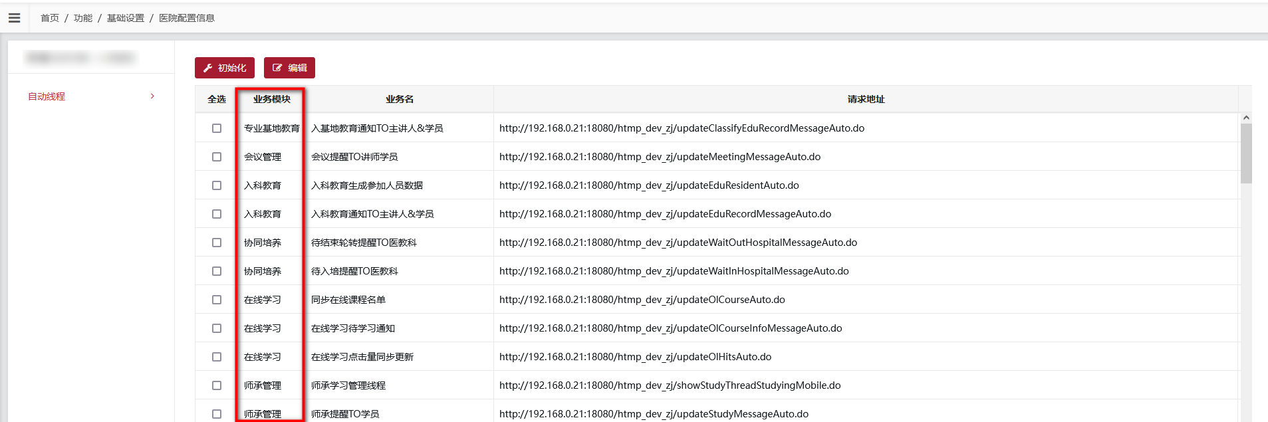This screenshot has height=422, width=1268.
Task: Click the 会议管理 module cell
Action: [x=263, y=157]
